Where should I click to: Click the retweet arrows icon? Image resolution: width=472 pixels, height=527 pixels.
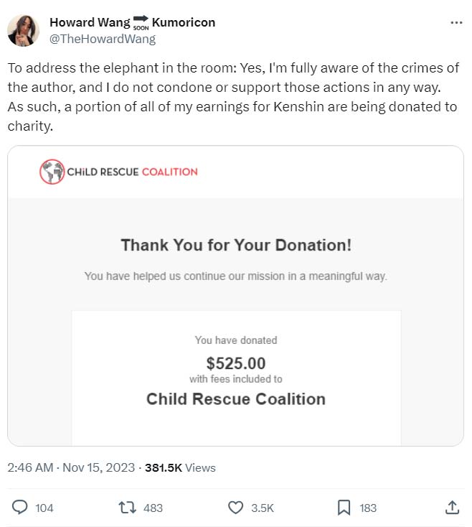pos(127,508)
